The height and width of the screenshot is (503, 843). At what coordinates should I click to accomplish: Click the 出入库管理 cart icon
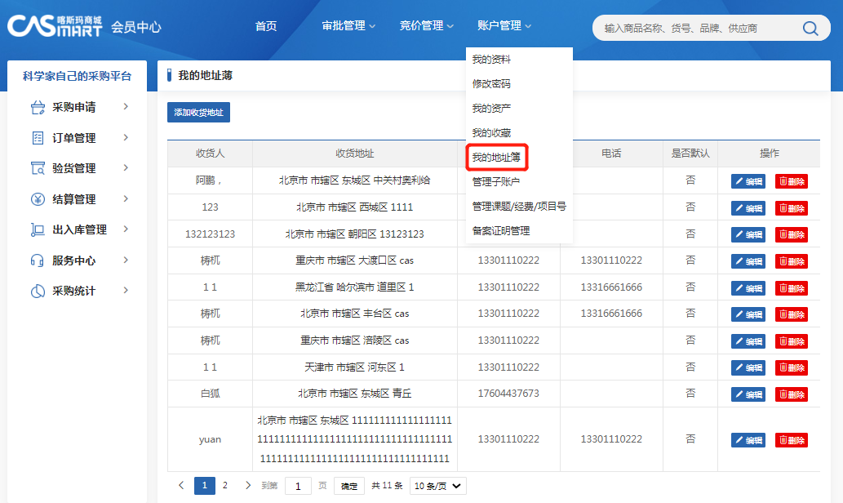click(x=38, y=229)
